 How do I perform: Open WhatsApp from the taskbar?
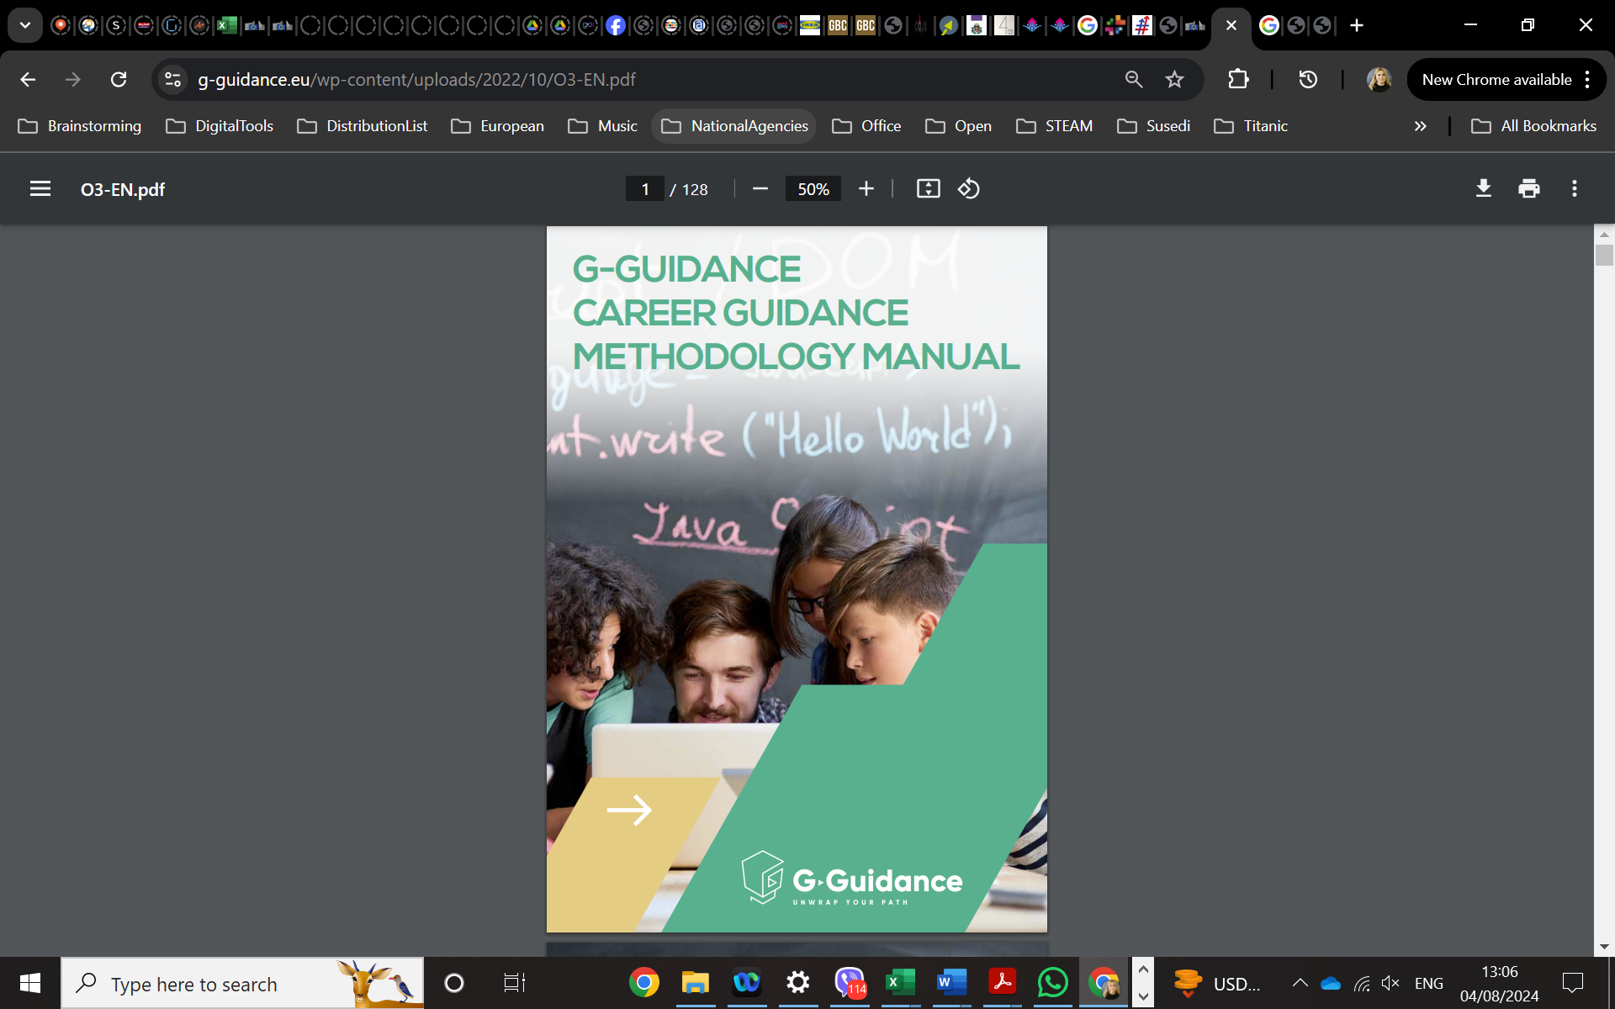pos(1053,983)
